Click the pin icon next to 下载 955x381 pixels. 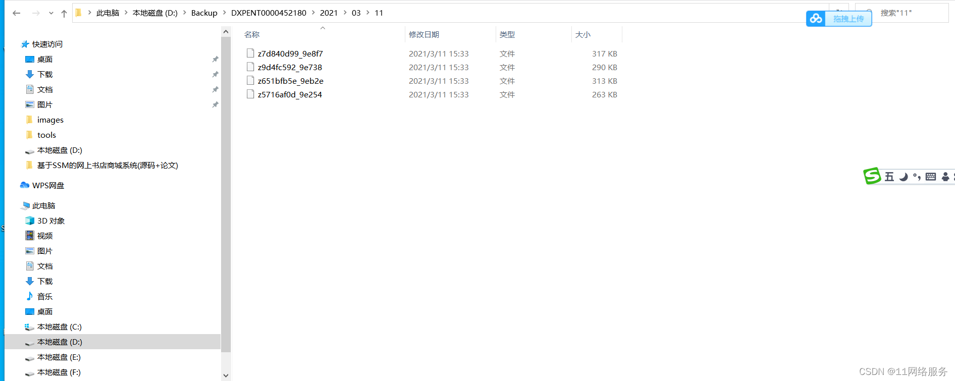(x=215, y=74)
